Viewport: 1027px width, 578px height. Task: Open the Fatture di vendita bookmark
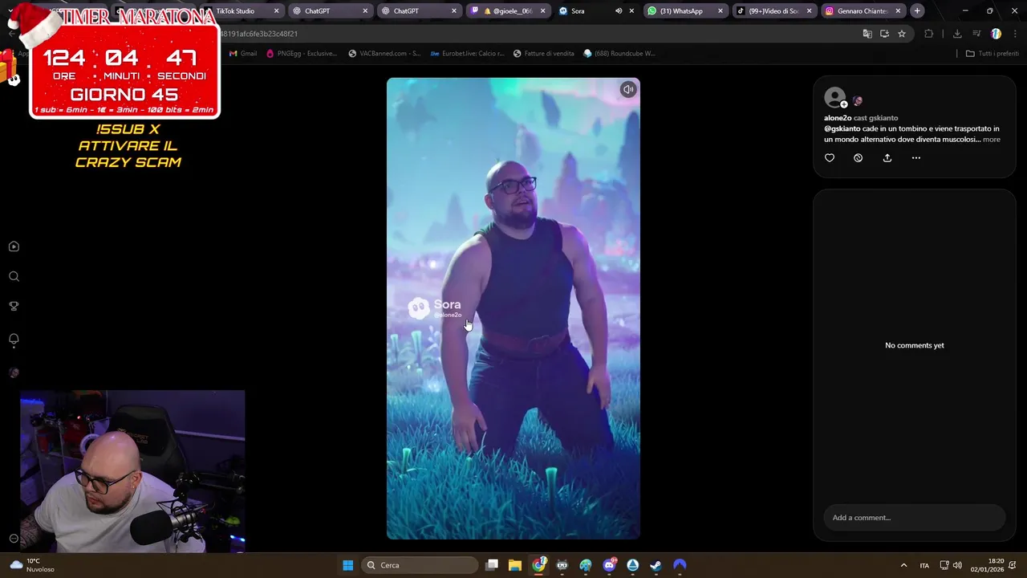[544, 54]
